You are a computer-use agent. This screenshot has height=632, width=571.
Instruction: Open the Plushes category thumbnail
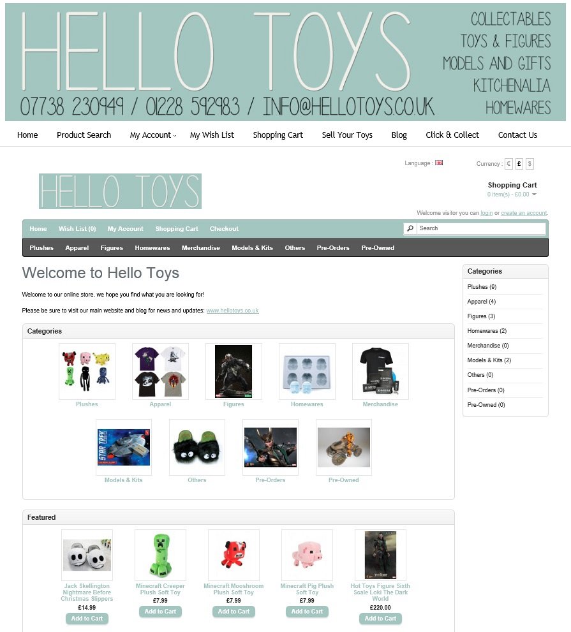pos(87,371)
